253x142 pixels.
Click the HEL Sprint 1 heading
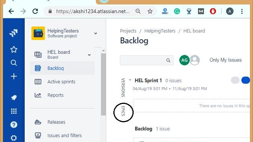[148, 80]
